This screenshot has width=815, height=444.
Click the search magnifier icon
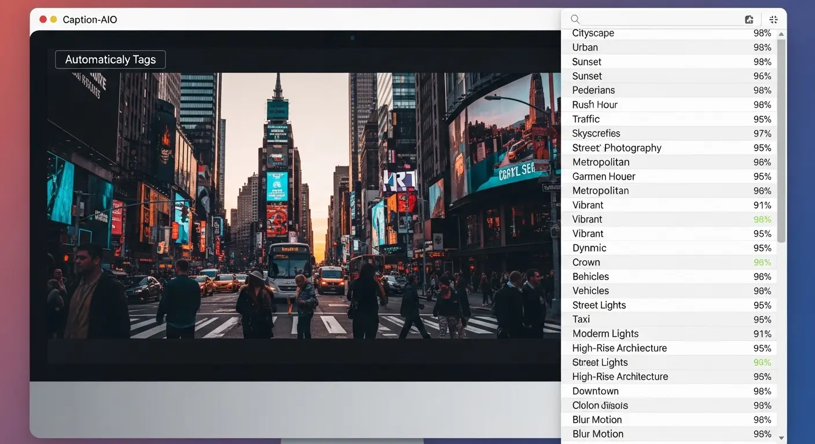[x=575, y=20]
